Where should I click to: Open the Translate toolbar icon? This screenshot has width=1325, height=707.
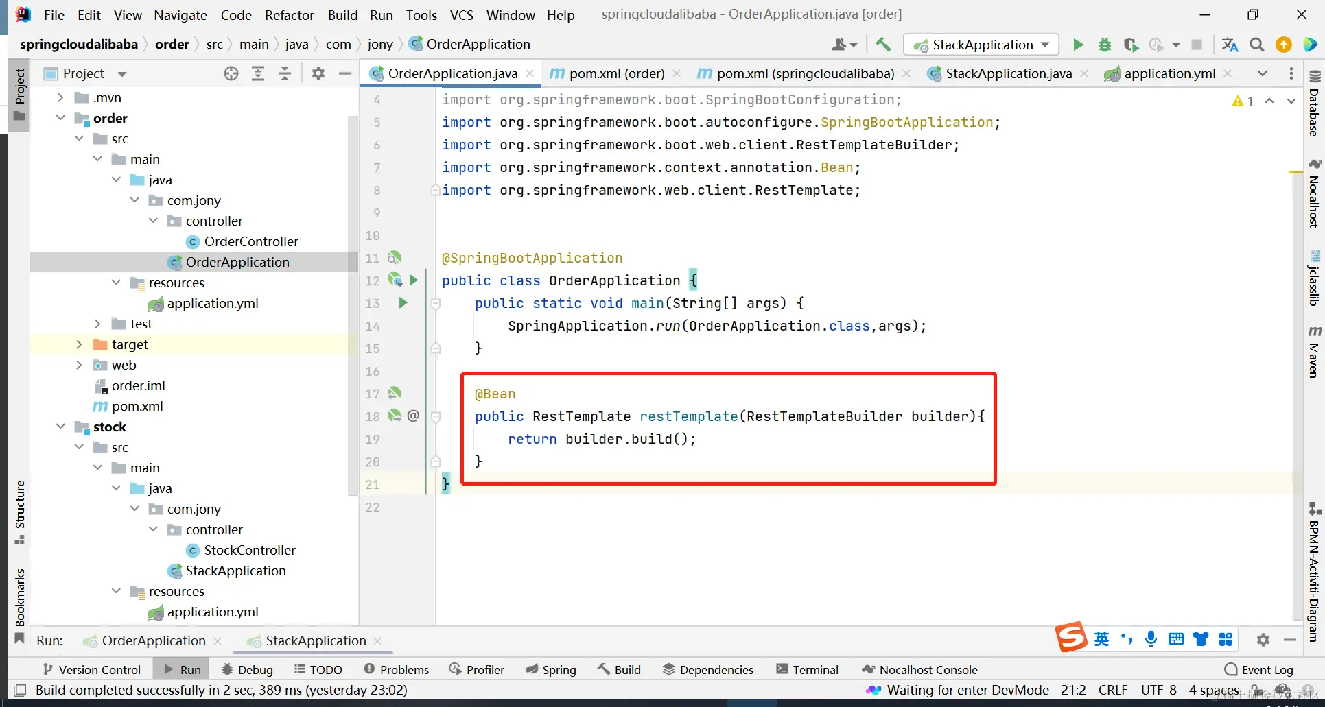(x=1230, y=45)
